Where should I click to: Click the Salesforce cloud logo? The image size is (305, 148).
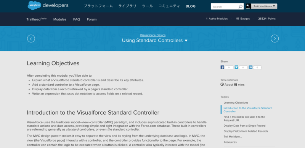(x=34, y=5)
